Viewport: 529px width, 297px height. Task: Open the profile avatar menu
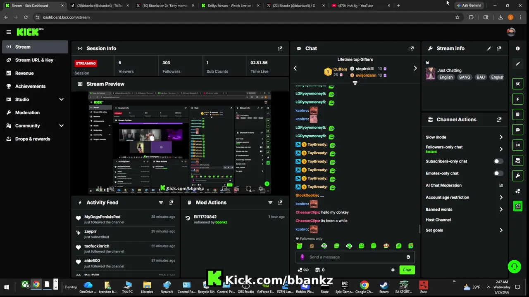(511, 32)
